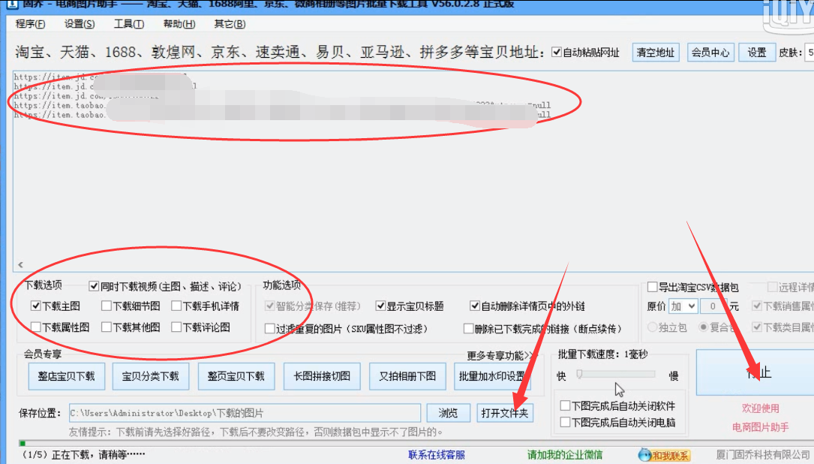Open 会员中心
This screenshot has height=464, width=814.
tap(710, 52)
